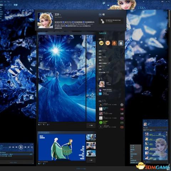
Task: Open the orange fox showcase badge
Action: tap(108, 43)
